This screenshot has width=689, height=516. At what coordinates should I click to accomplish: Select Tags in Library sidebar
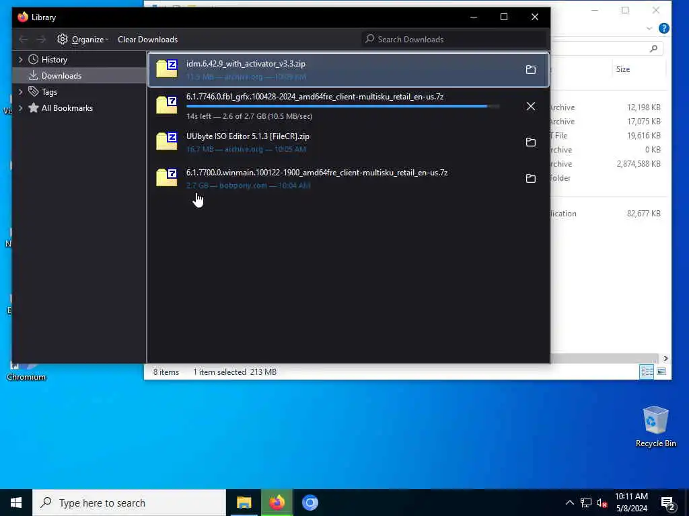tap(49, 91)
